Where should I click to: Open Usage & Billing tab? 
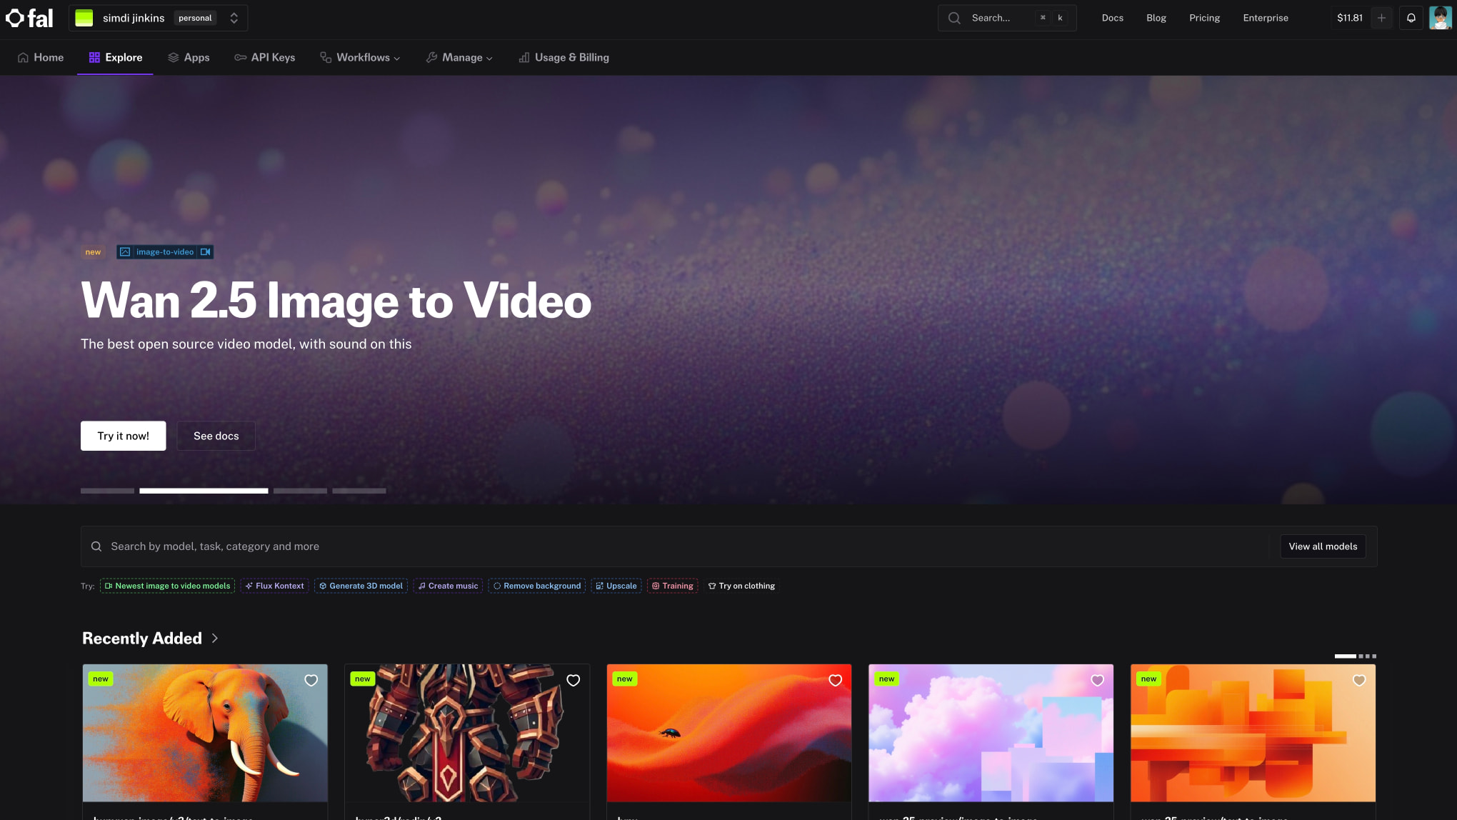[x=564, y=57]
